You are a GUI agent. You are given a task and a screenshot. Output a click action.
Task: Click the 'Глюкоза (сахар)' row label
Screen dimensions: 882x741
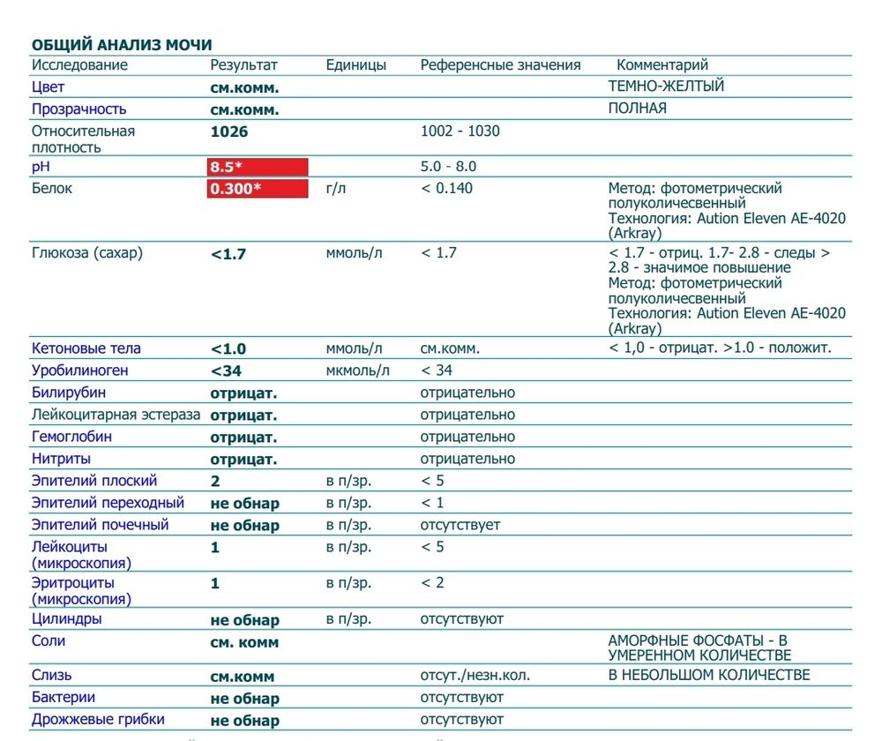86,253
